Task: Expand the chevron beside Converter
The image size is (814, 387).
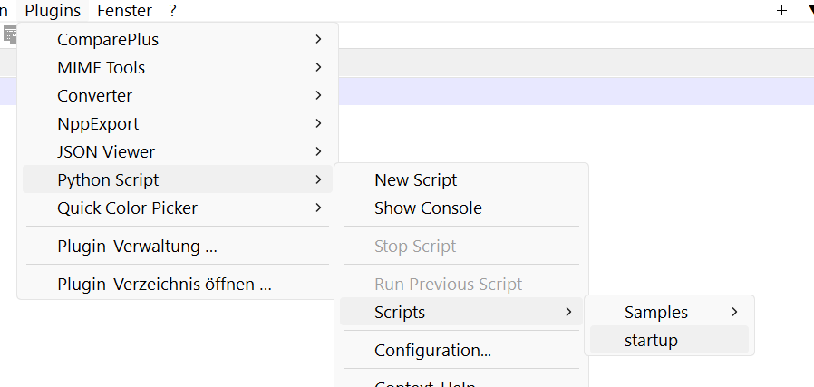Action: 318,96
